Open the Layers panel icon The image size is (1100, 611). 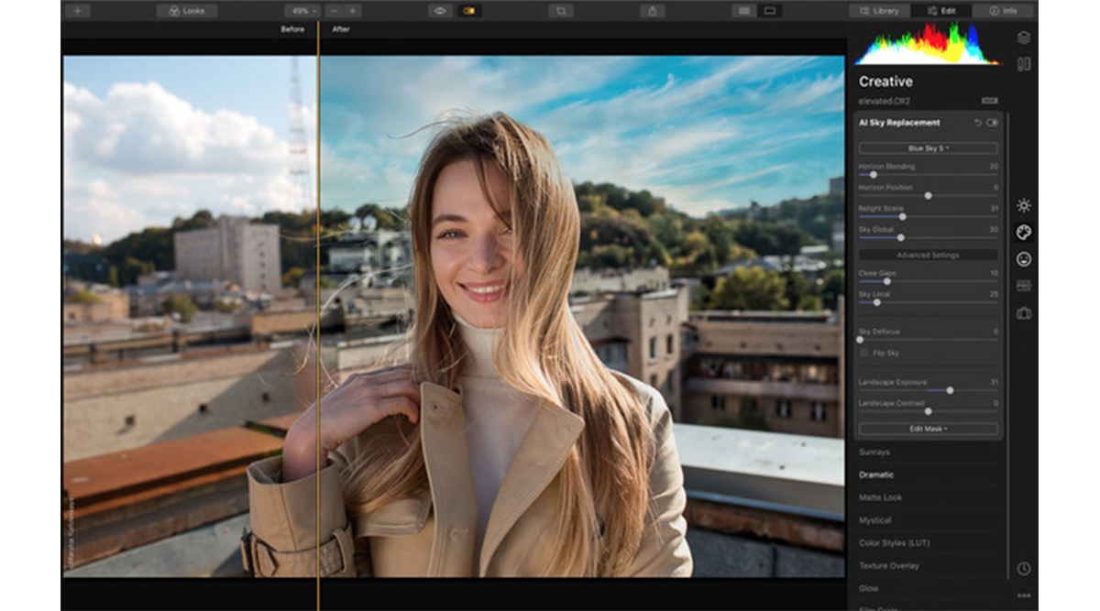1024,38
